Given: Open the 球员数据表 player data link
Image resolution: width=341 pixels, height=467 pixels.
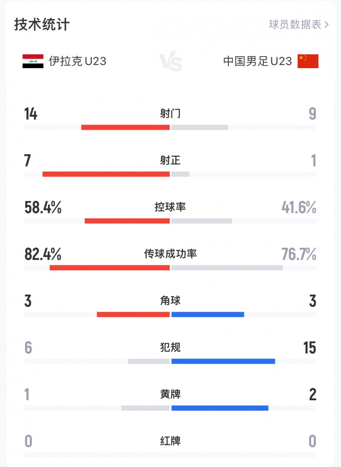Looking at the screenshot, I should click(295, 25).
